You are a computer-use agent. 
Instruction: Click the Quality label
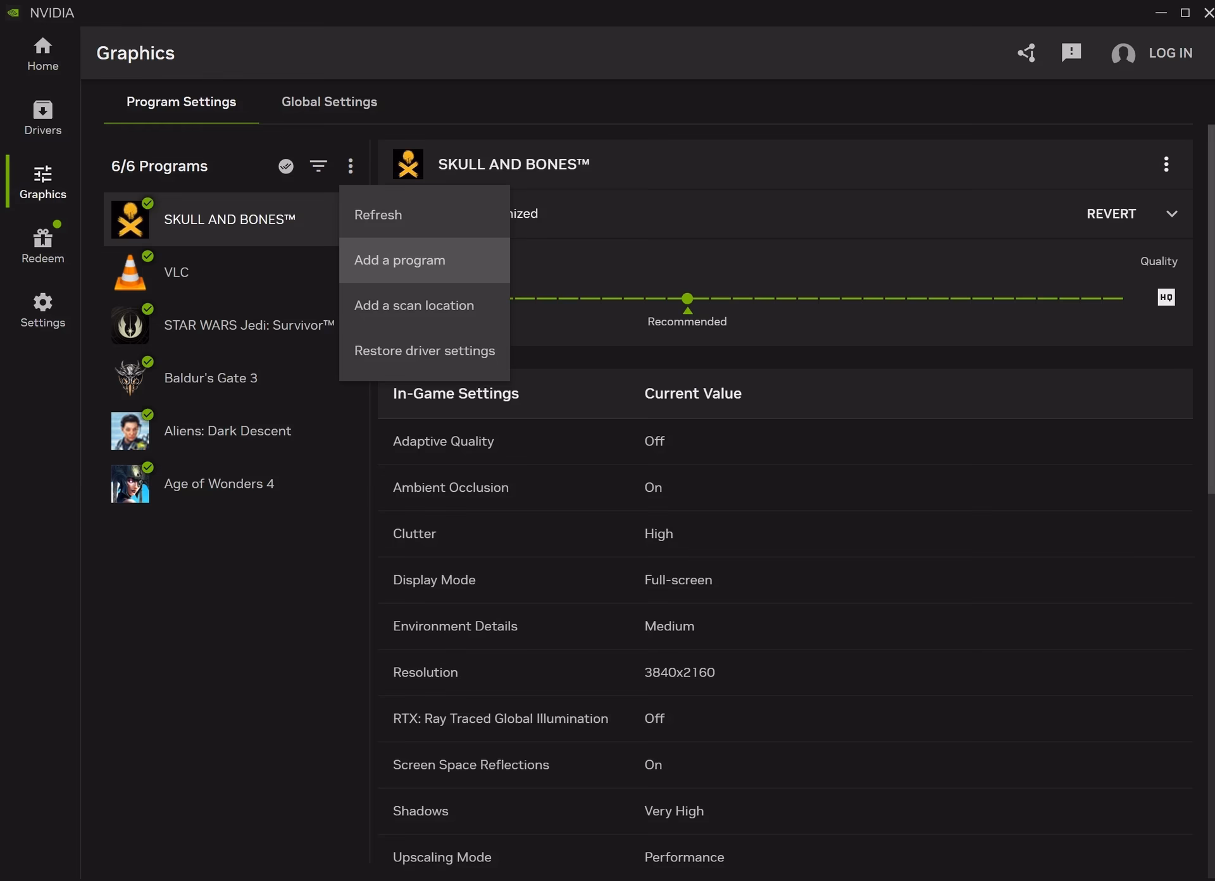pos(1159,261)
